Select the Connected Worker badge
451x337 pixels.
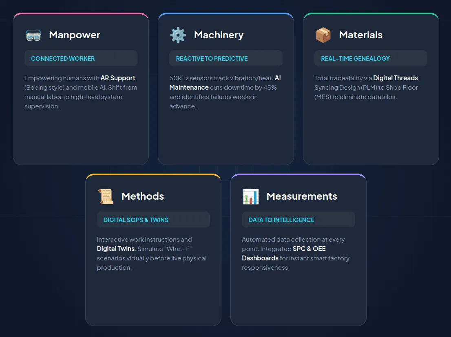click(63, 58)
